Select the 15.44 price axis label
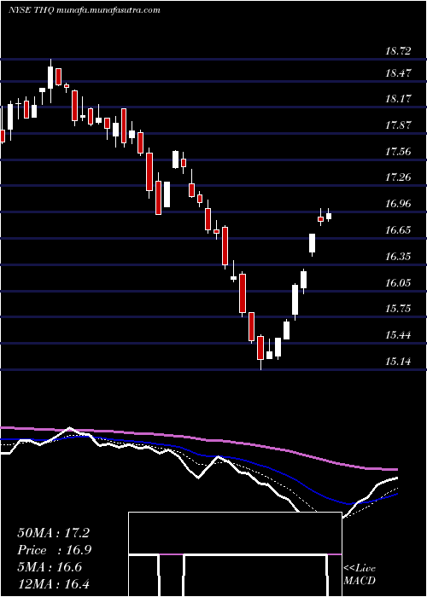427x597 pixels. pyautogui.click(x=398, y=335)
